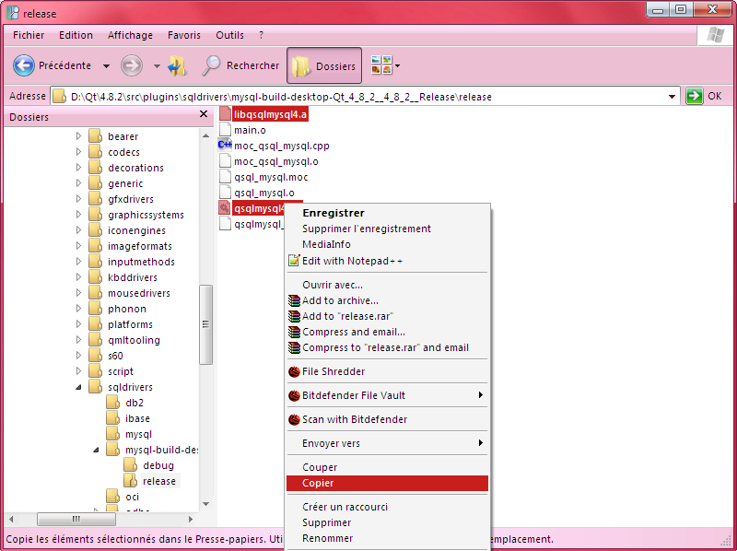Select the qsql_mysql.moc file icon
This screenshot has width=737, height=551.
[x=226, y=177]
